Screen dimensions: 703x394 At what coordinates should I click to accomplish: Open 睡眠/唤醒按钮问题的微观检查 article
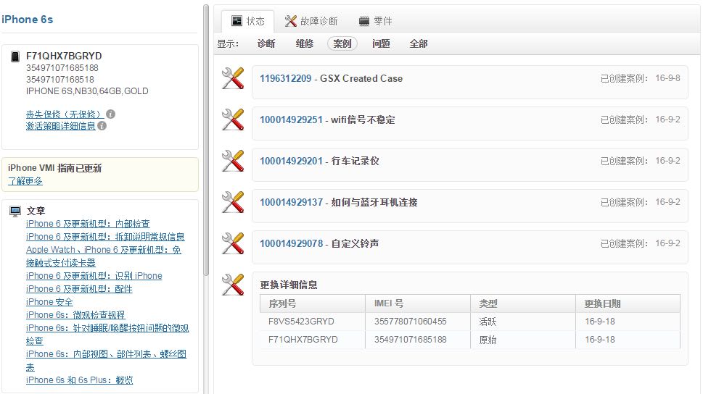[107, 335]
